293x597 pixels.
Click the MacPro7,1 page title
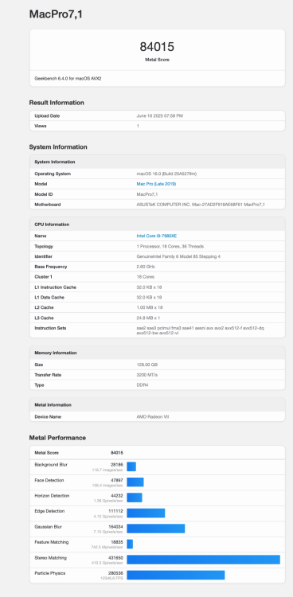point(56,14)
